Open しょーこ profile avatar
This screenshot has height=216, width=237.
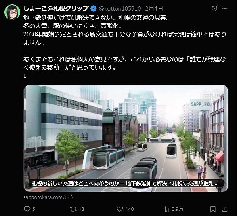point(12,12)
